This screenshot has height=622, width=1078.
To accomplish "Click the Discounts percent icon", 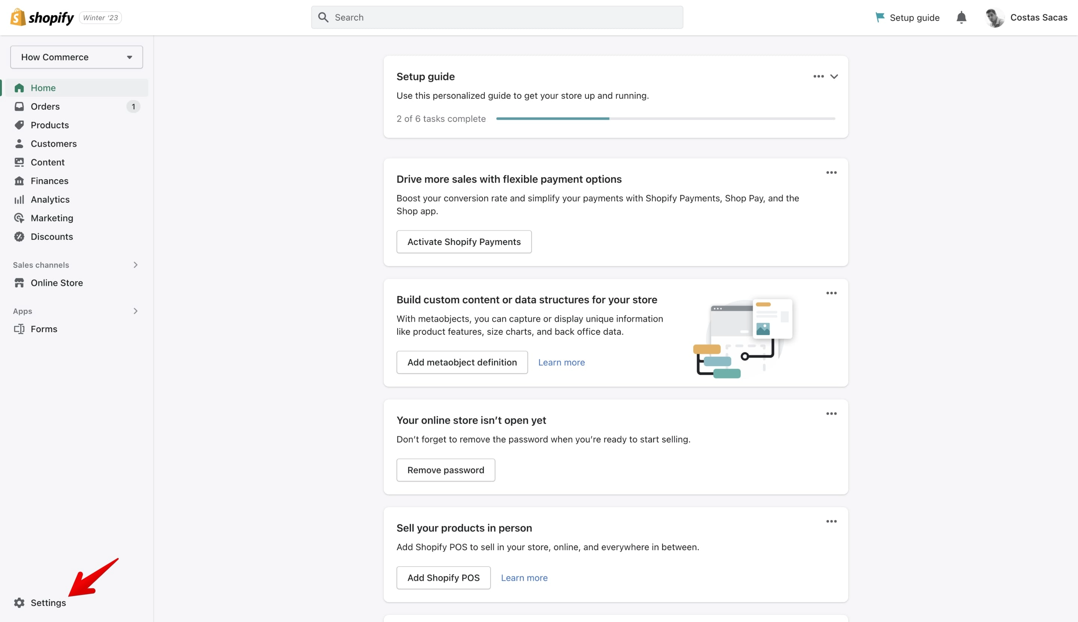I will 19,237.
